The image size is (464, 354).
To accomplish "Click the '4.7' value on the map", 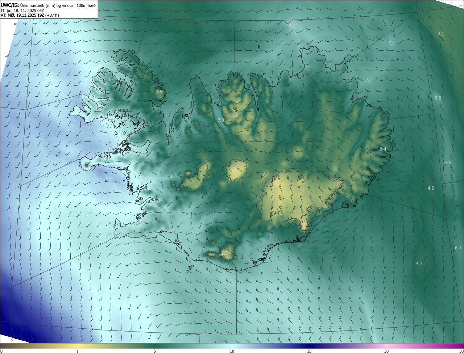I will click(x=419, y=264).
